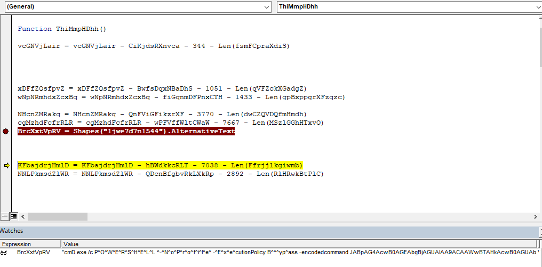The width and height of the screenshot is (542, 267).
Task: Select the eyeglasses watch icon for BrcXxtVpRV
Action: 4,252
